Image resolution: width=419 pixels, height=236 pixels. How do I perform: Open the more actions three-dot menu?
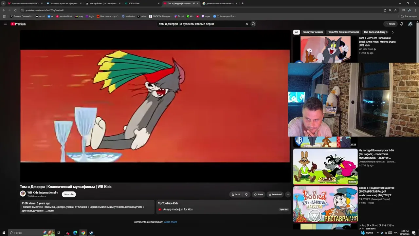tap(288, 194)
